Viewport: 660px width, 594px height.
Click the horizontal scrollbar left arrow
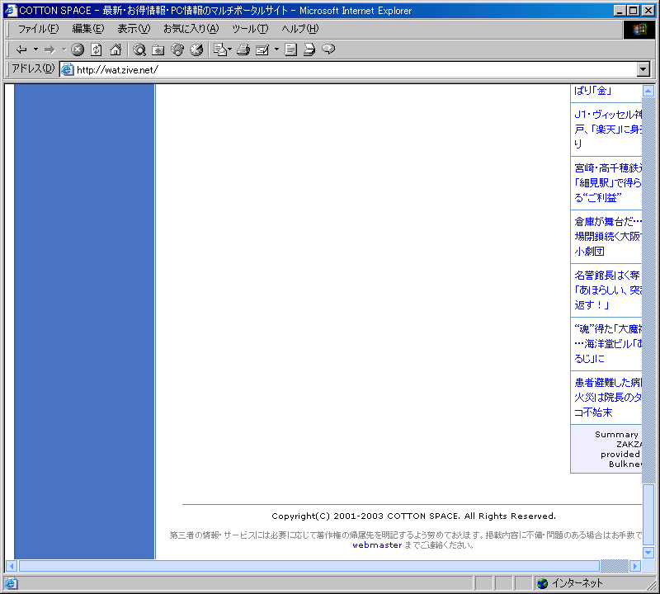coord(12,566)
